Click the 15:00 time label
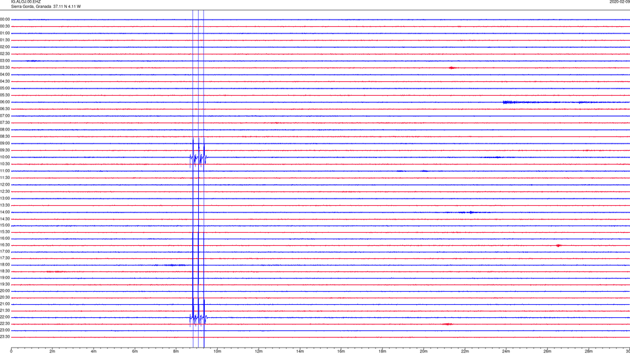Image resolution: width=630 pixels, height=354 pixels. click(5, 225)
